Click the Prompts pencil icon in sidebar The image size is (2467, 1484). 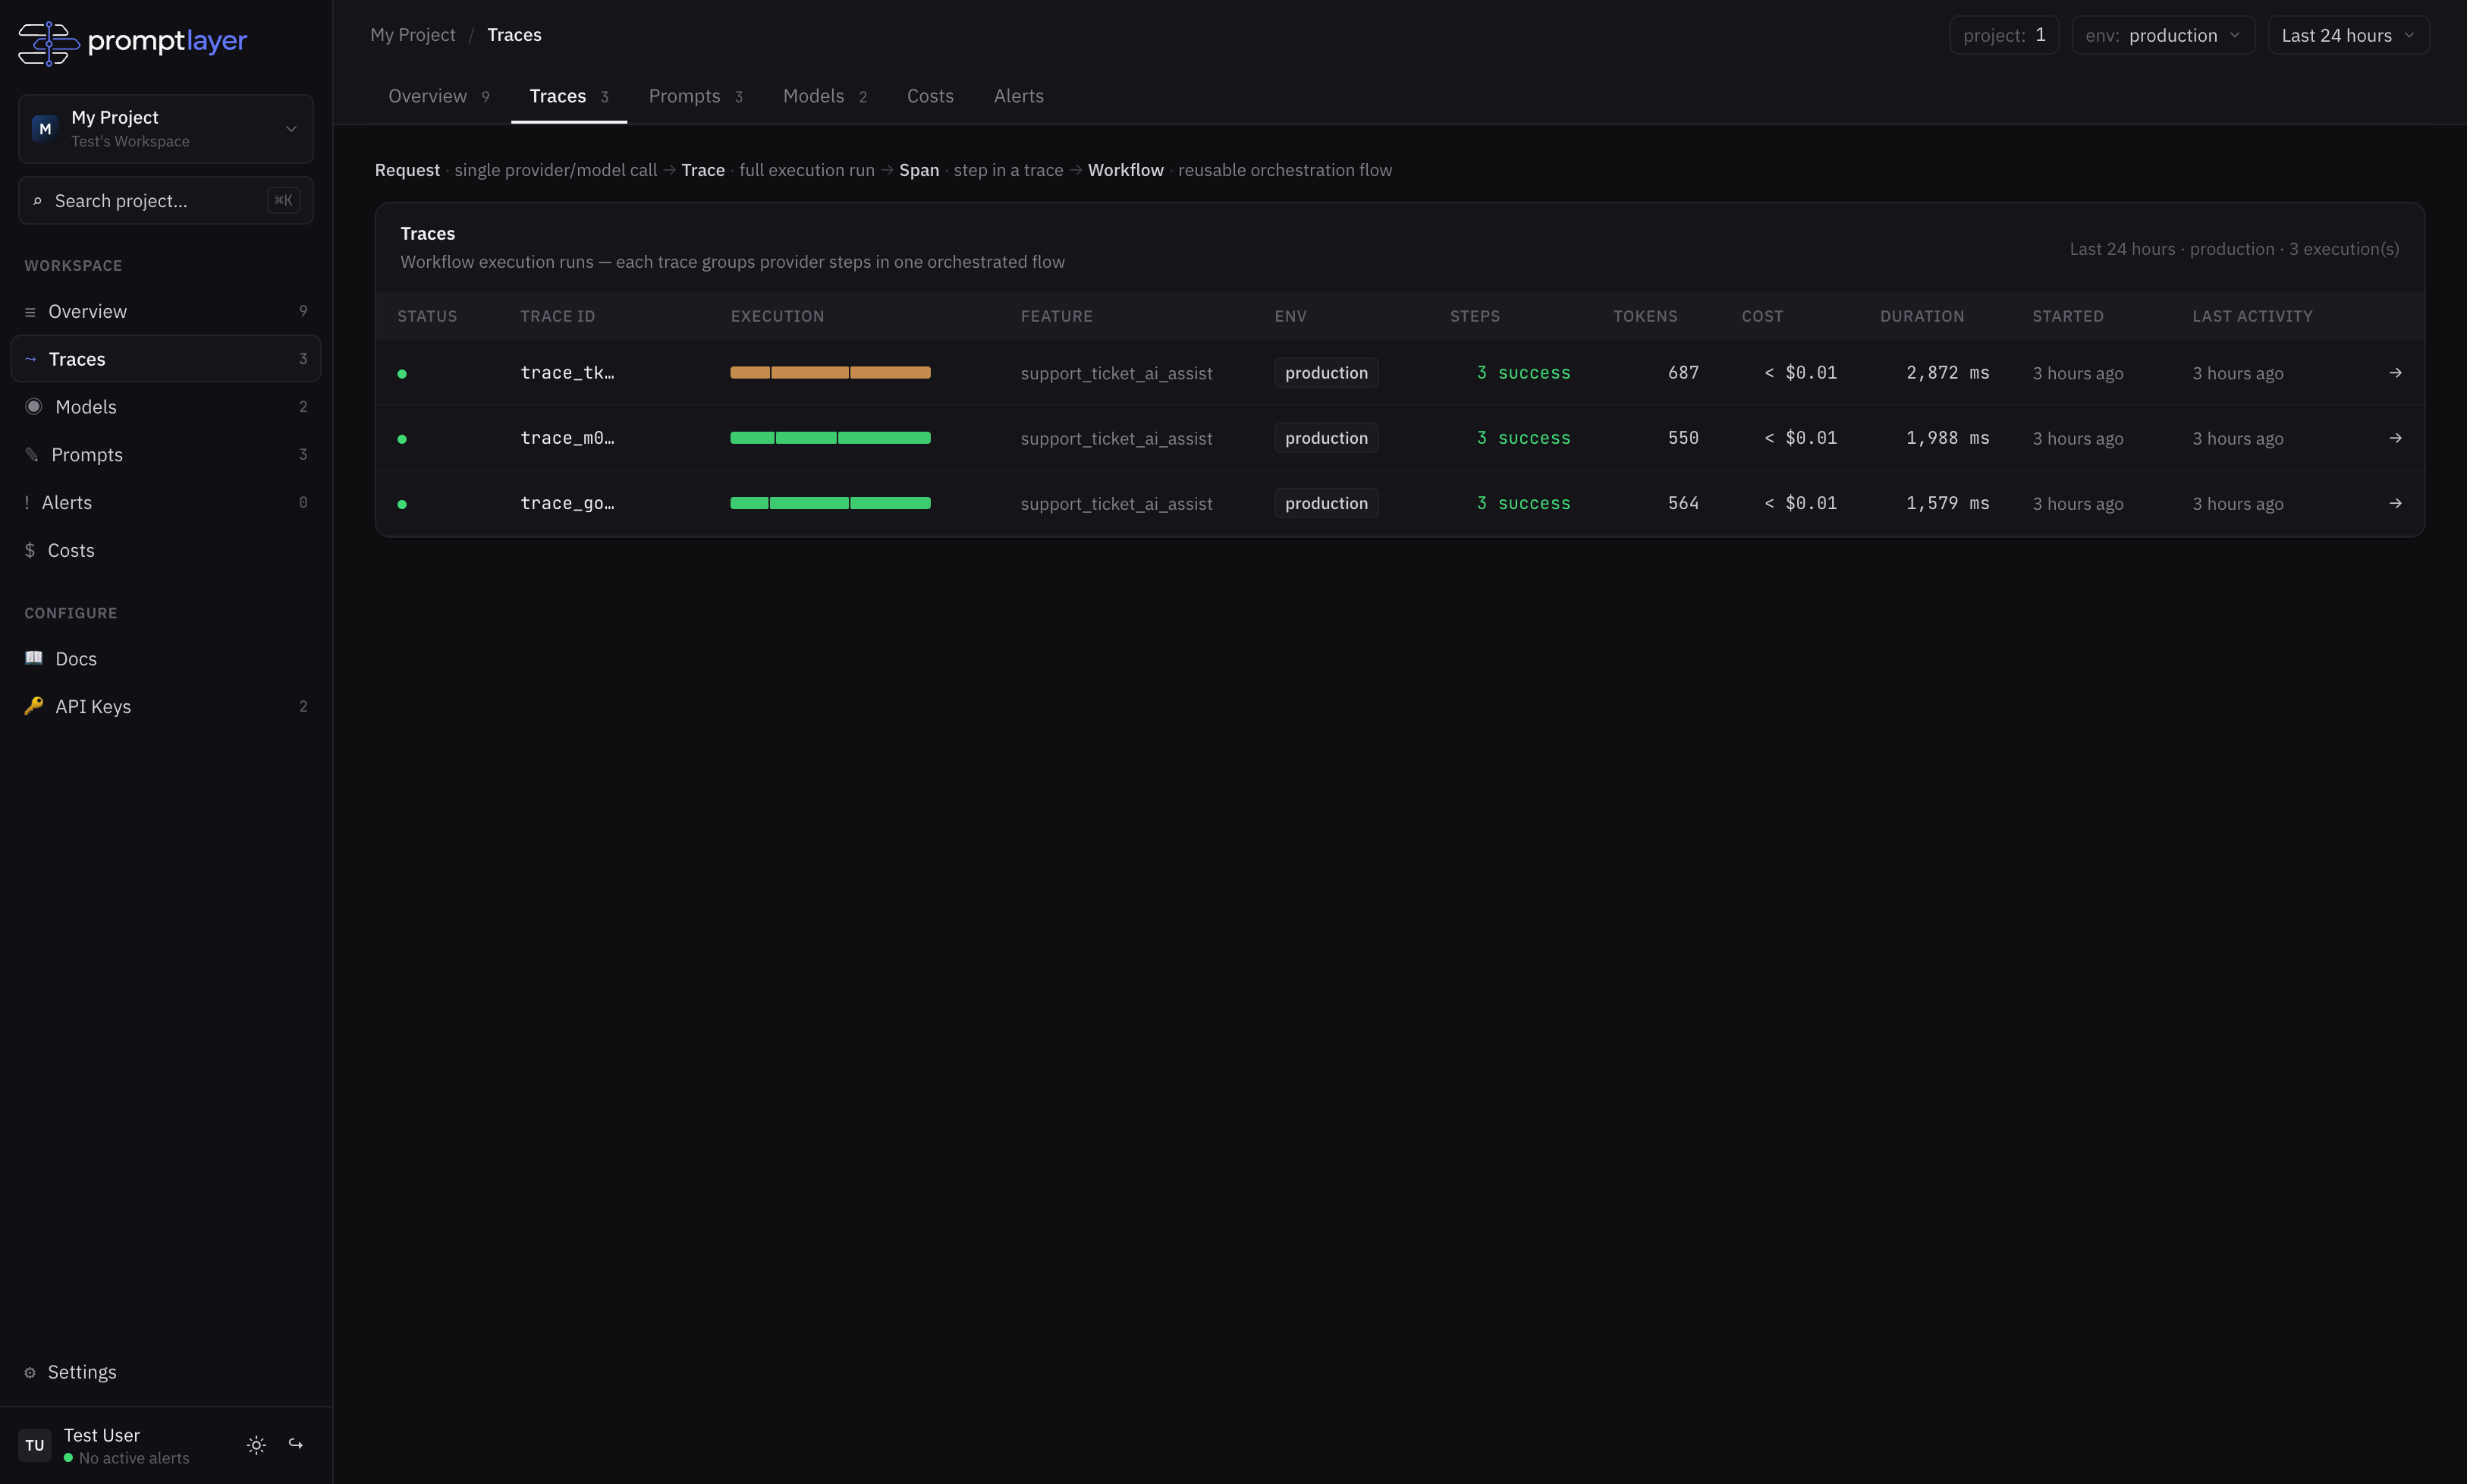pyautogui.click(x=32, y=455)
